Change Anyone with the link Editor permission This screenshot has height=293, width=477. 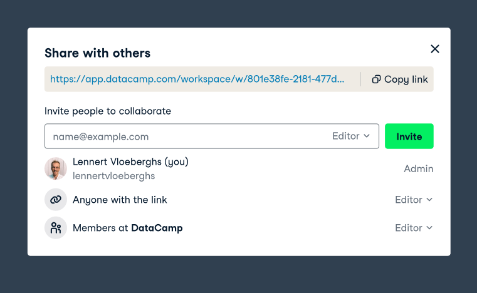pos(414,200)
